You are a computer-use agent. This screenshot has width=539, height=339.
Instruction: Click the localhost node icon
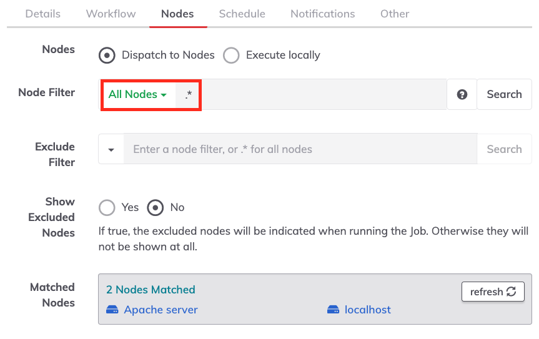point(333,310)
